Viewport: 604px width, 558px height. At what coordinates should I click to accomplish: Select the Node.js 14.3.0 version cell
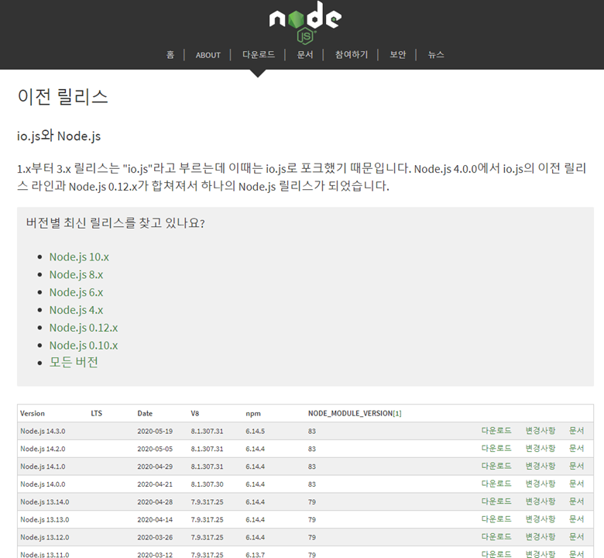pos(43,431)
